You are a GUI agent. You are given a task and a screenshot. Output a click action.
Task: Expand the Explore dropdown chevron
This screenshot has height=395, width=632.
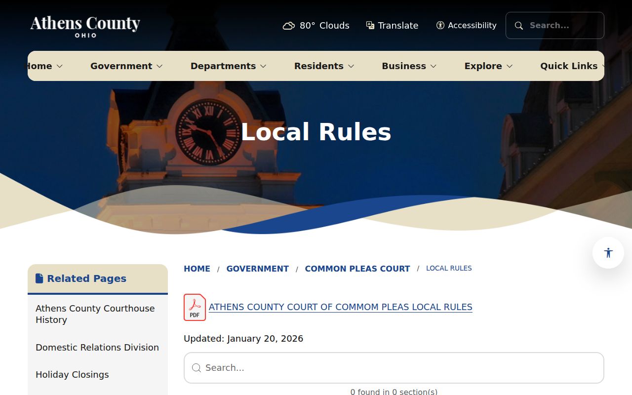click(510, 66)
